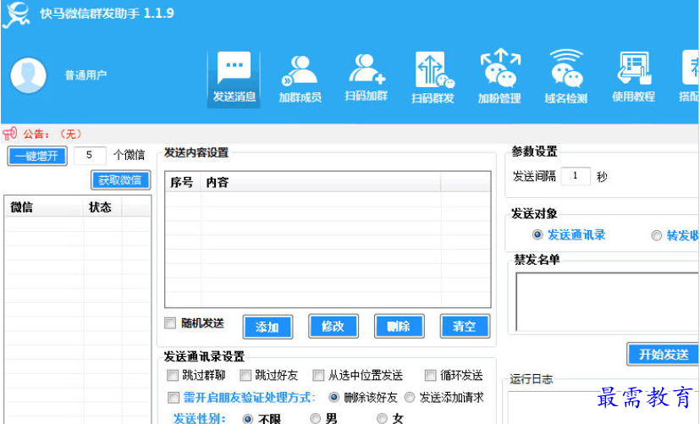Tick the 循环发送 checkbox
This screenshot has height=424, width=700.
tap(430, 376)
